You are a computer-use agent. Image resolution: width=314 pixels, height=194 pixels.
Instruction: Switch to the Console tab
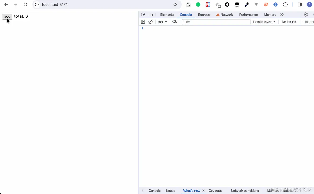(186, 15)
